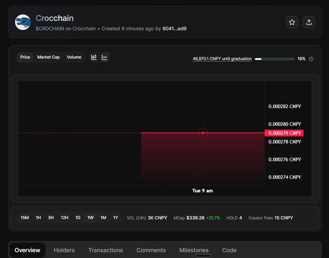Click the 0.000274 CNPY axis label
This screenshot has width=329, height=258.
click(x=284, y=177)
